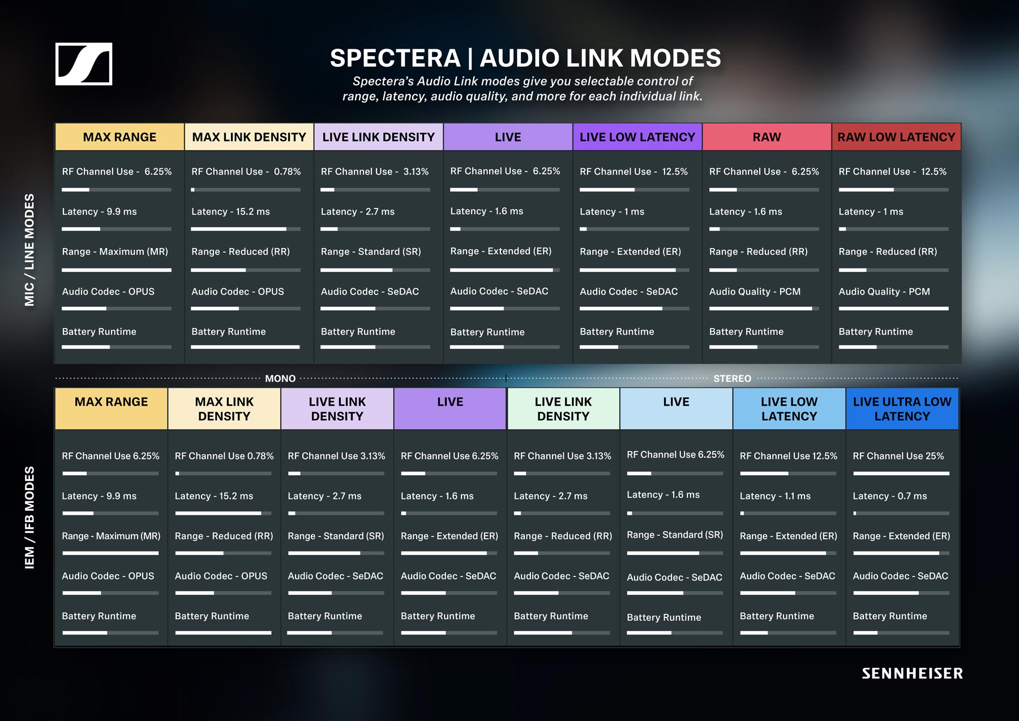
Task: Click the vertical IEM / IFB MODES label
Action: coord(29,517)
